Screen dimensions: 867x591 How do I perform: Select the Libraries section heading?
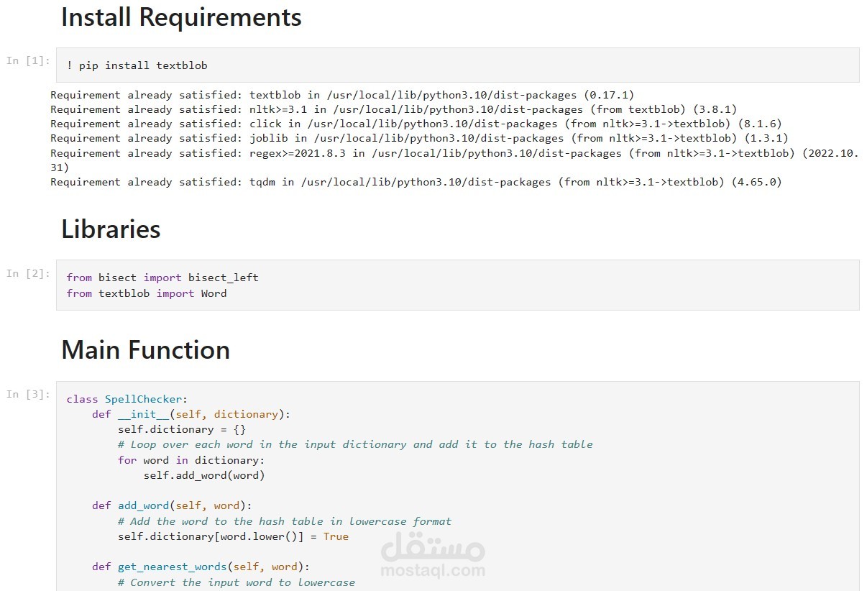[111, 229]
